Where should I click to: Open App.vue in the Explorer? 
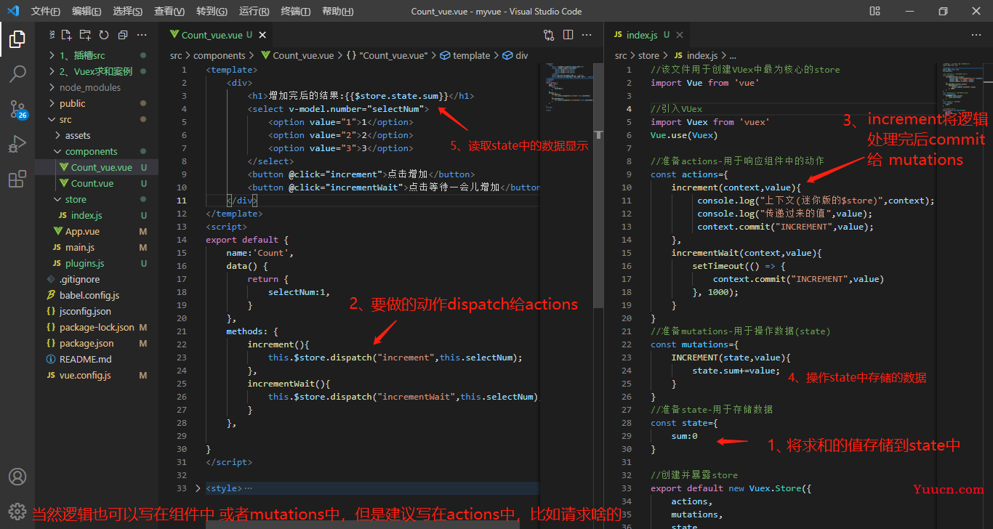pos(97,231)
